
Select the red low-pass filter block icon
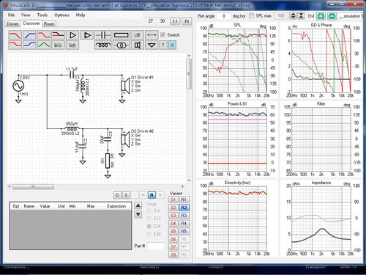pyautogui.click(x=15, y=35)
